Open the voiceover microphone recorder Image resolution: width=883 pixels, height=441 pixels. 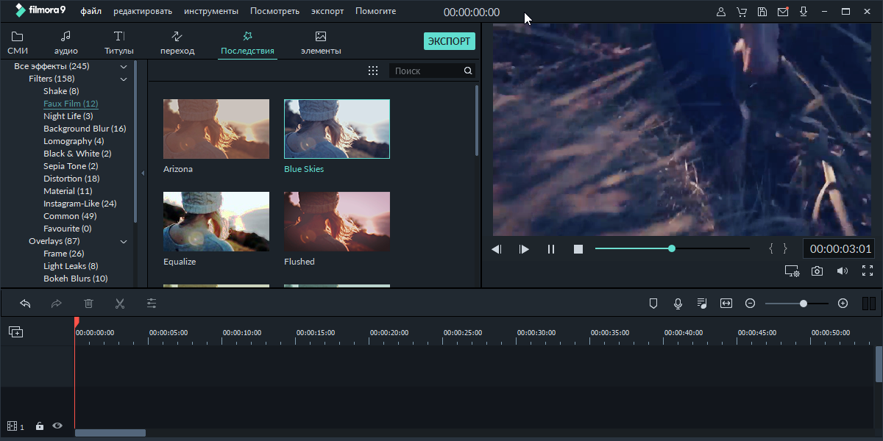678,304
